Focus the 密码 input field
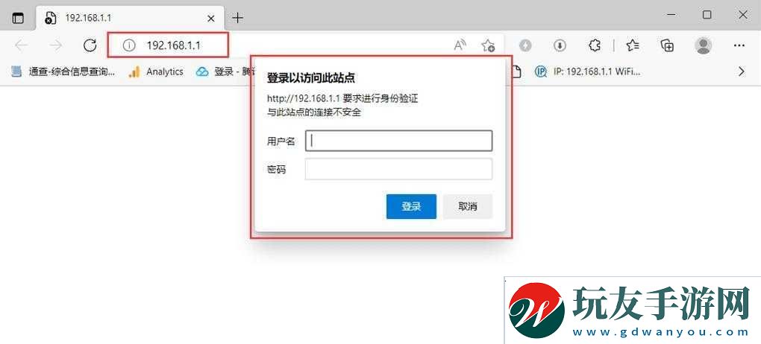 tap(398, 169)
